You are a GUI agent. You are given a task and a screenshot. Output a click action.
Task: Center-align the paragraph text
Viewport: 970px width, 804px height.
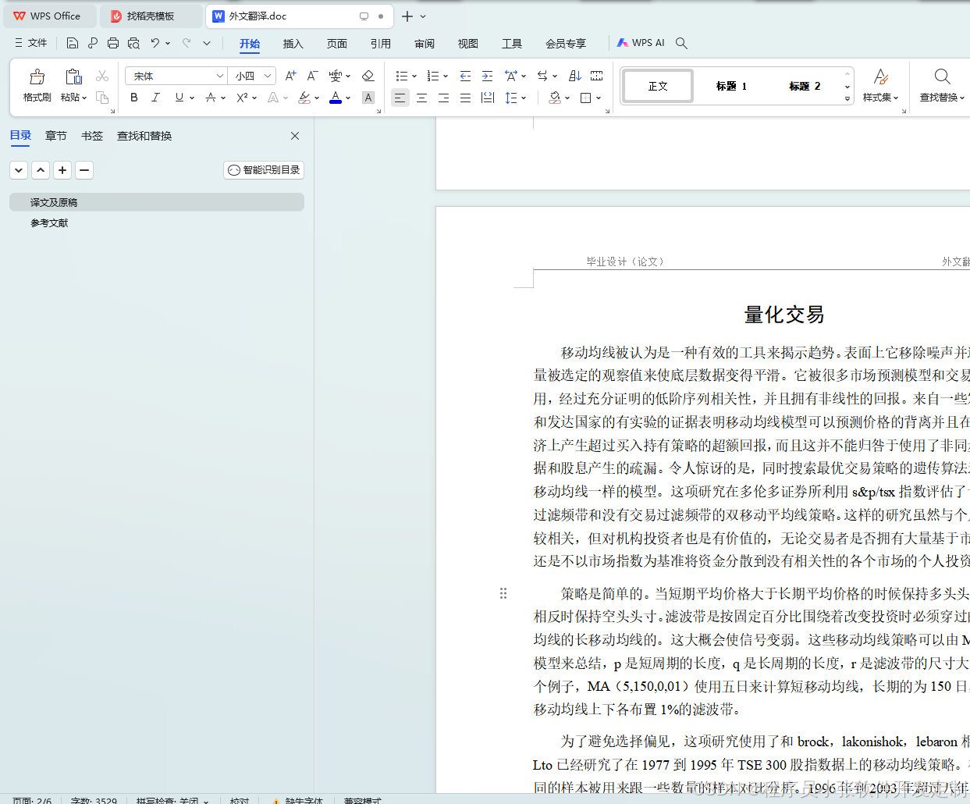pos(421,98)
